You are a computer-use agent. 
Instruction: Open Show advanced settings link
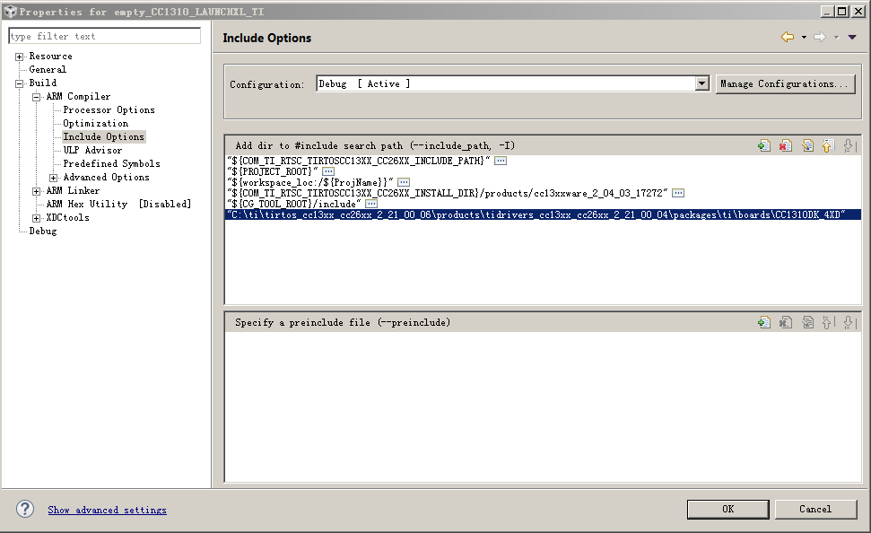tap(108, 510)
